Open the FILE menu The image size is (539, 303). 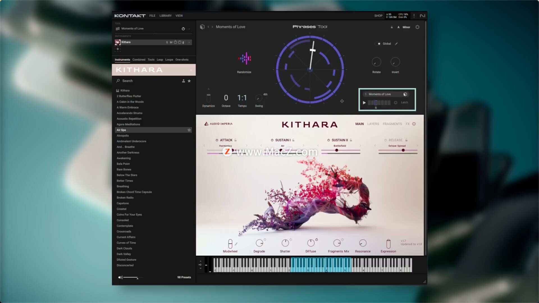pyautogui.click(x=152, y=16)
